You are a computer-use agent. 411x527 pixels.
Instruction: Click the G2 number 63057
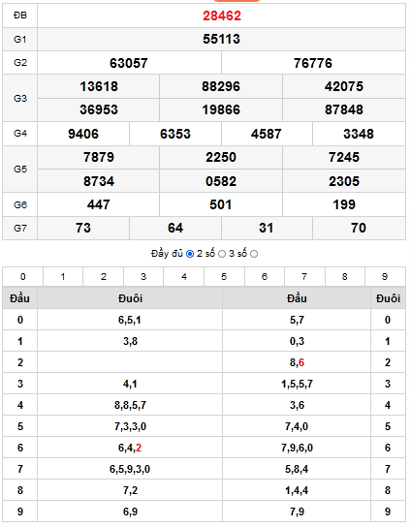[x=129, y=63]
